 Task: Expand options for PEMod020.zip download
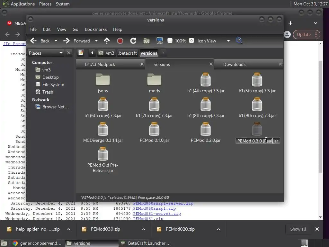point(218,229)
